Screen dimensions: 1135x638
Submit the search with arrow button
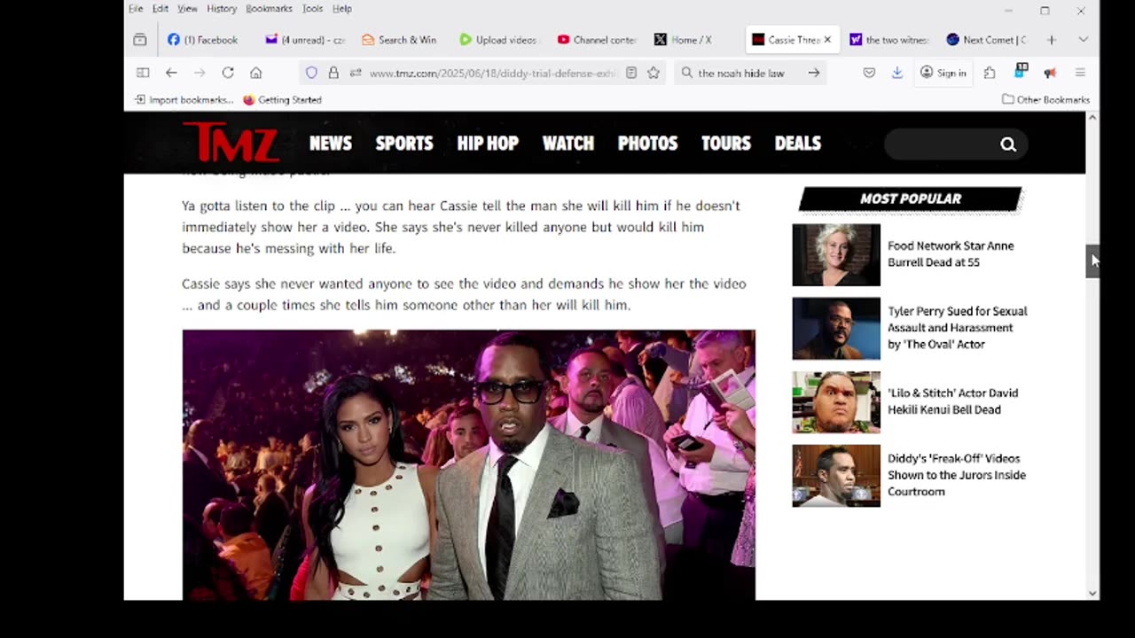(x=814, y=73)
